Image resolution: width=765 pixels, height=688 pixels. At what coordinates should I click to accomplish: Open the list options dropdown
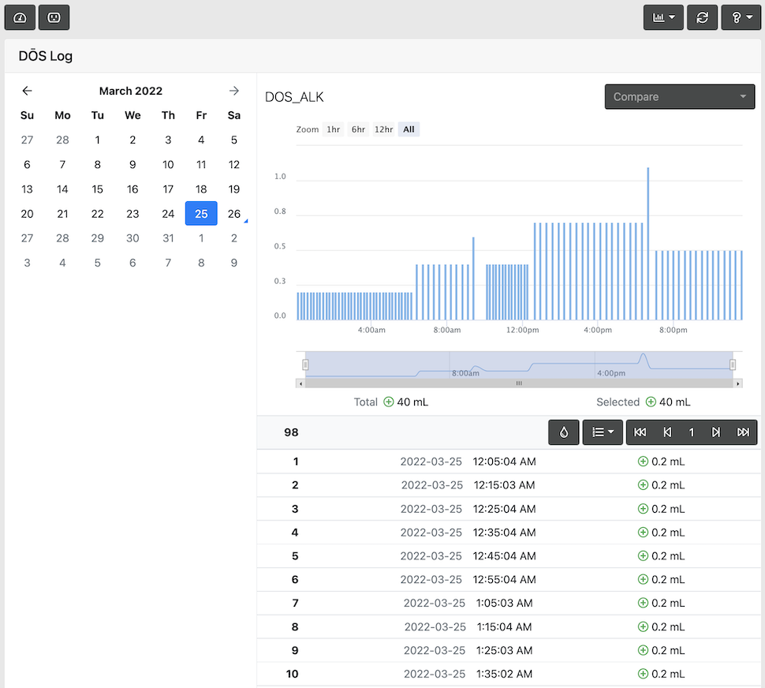603,432
